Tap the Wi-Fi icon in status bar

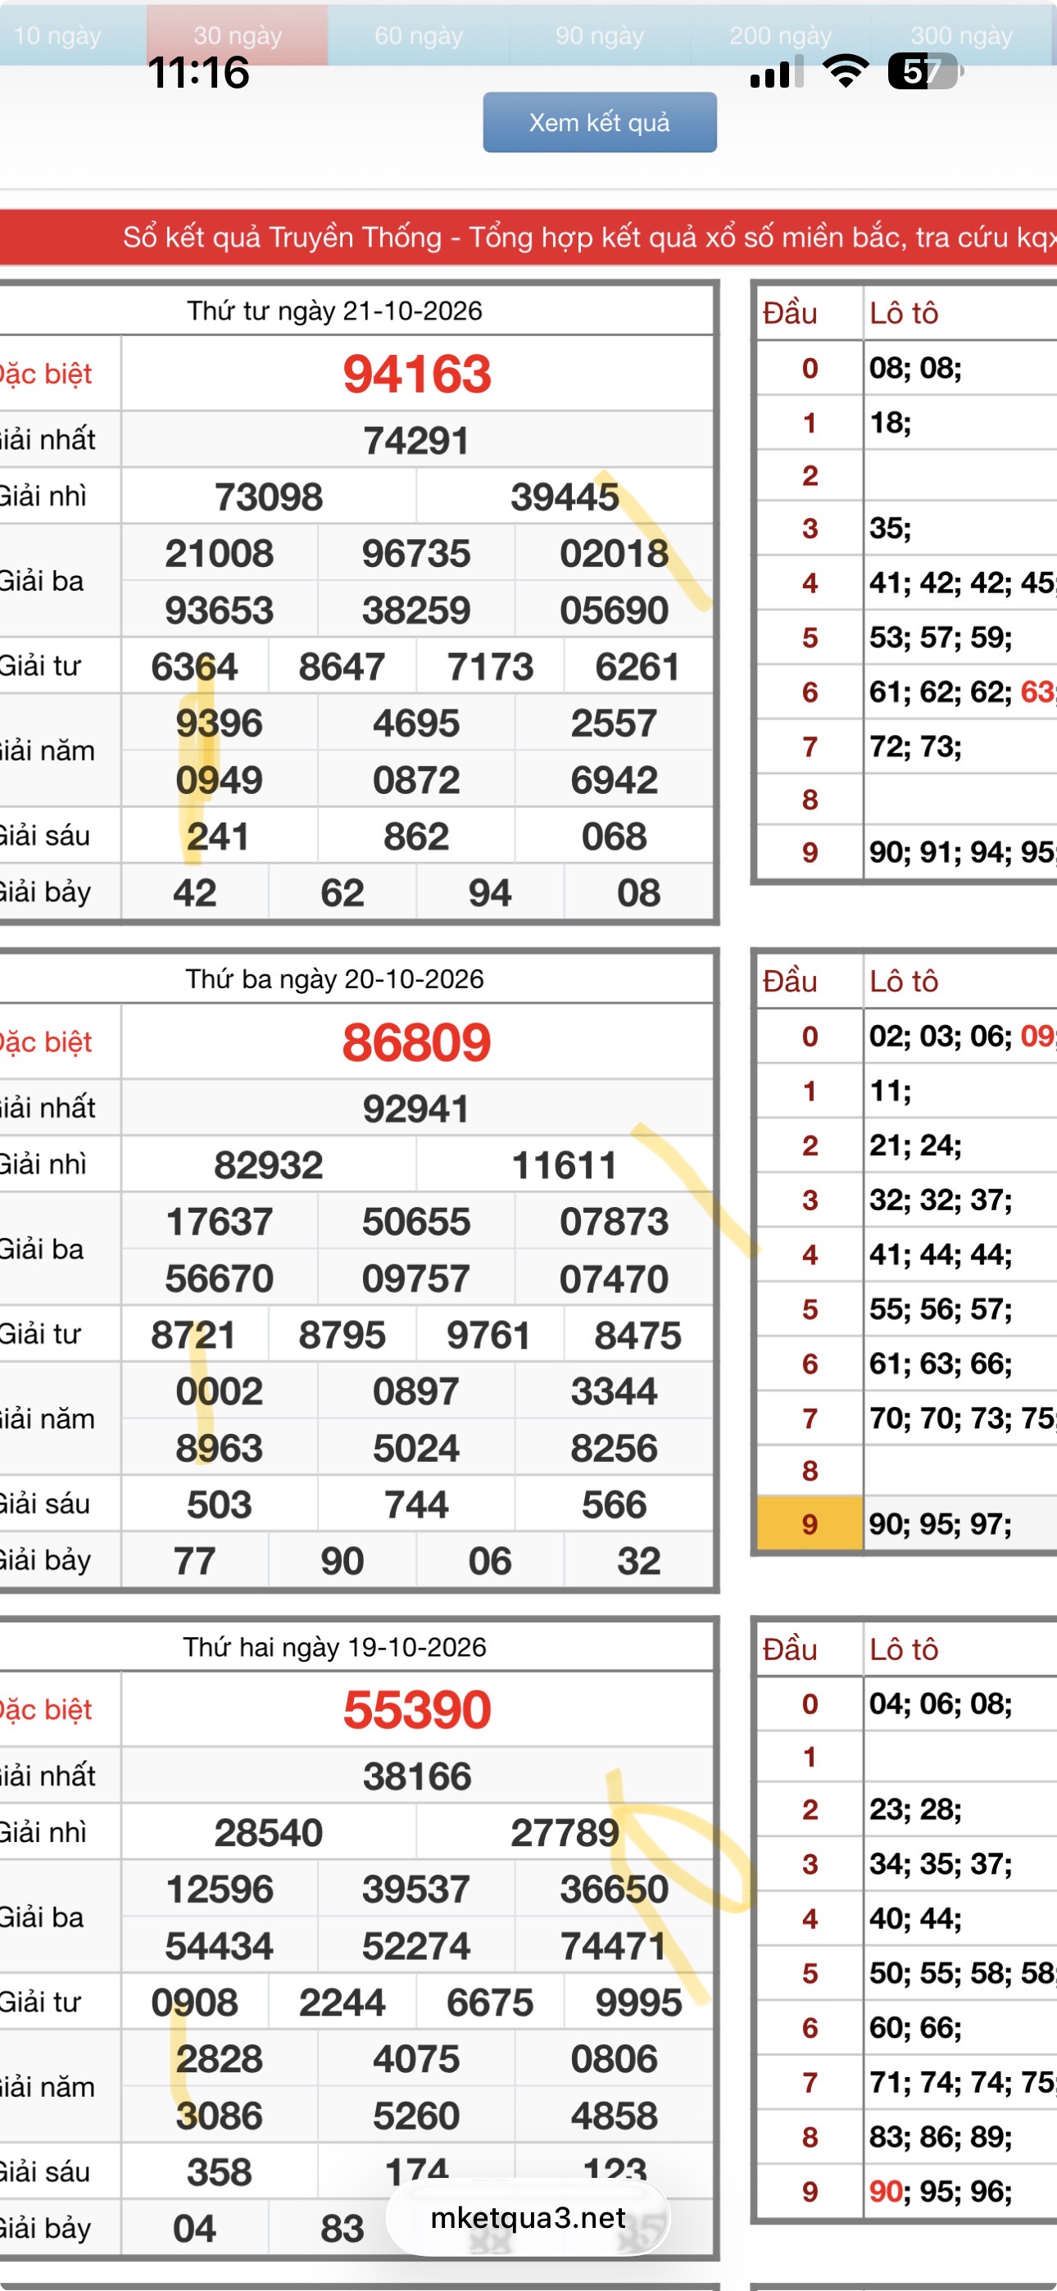click(x=846, y=71)
